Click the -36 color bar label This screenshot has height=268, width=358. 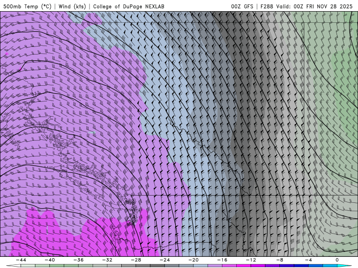coord(78,260)
